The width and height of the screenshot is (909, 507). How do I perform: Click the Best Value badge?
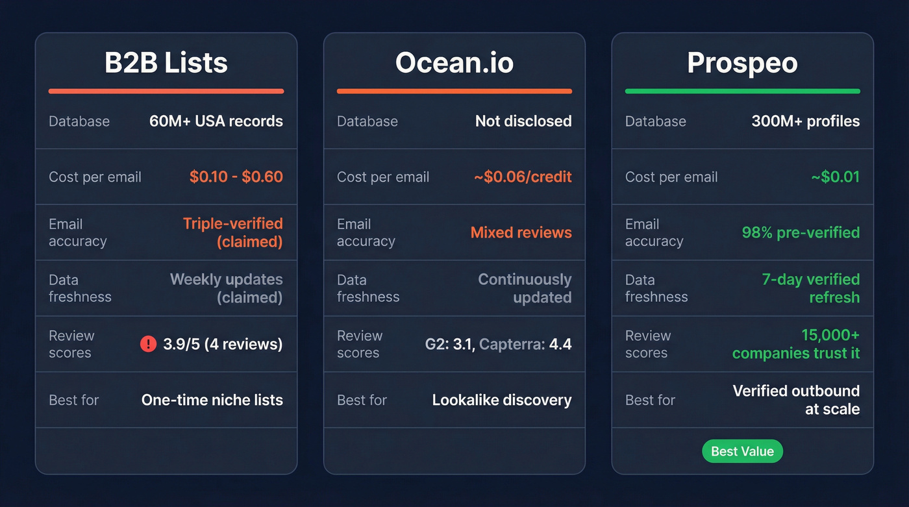point(743,451)
